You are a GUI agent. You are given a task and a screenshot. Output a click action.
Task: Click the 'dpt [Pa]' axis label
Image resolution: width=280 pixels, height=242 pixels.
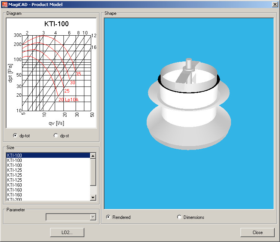[10, 73]
